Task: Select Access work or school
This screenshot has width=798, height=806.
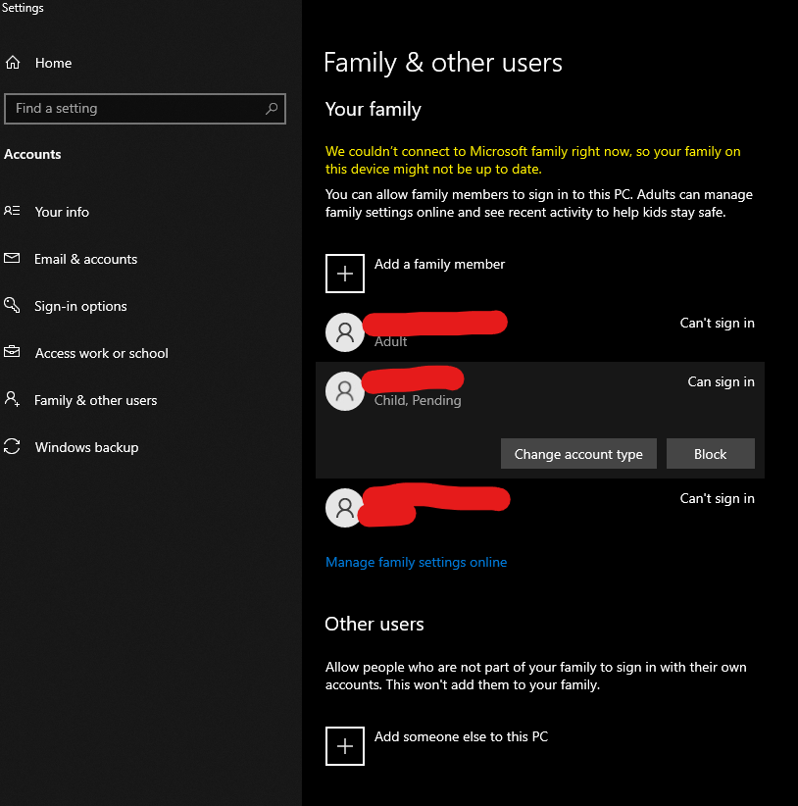Action: click(101, 353)
